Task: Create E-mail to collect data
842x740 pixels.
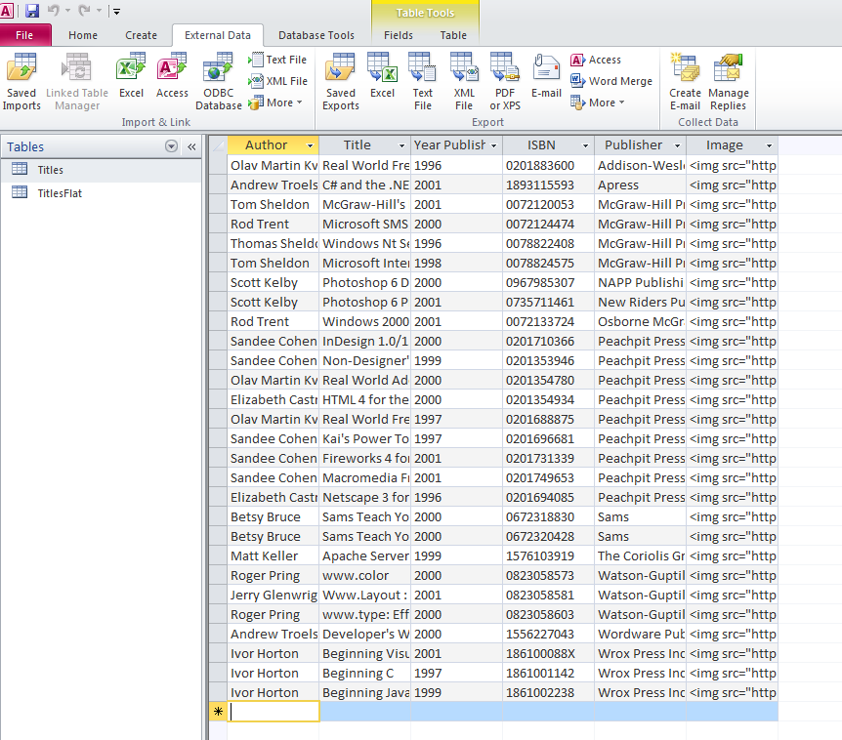Action: tap(685, 82)
